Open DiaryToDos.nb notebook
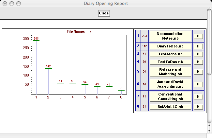Image resolution: width=212 pixels, height=138 pixels. click(x=170, y=46)
